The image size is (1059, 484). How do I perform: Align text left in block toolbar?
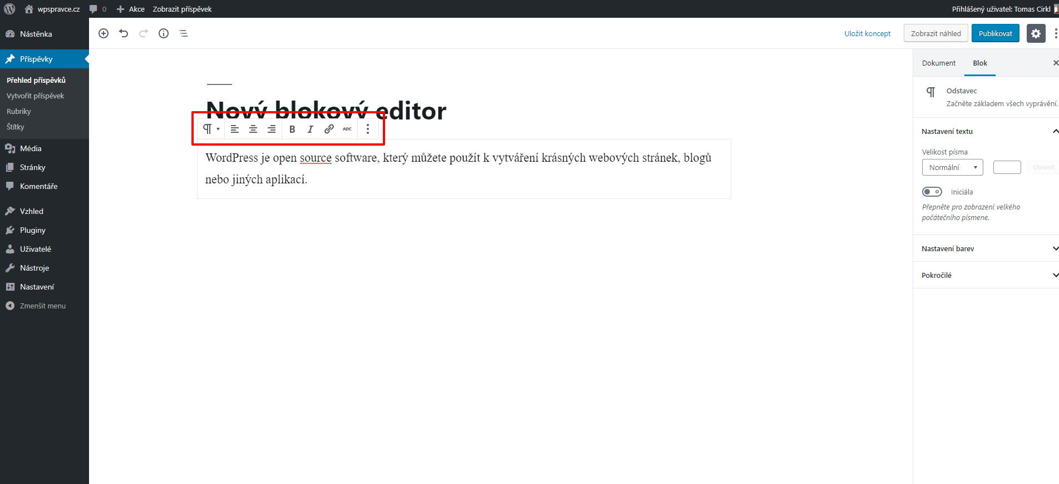coord(235,129)
